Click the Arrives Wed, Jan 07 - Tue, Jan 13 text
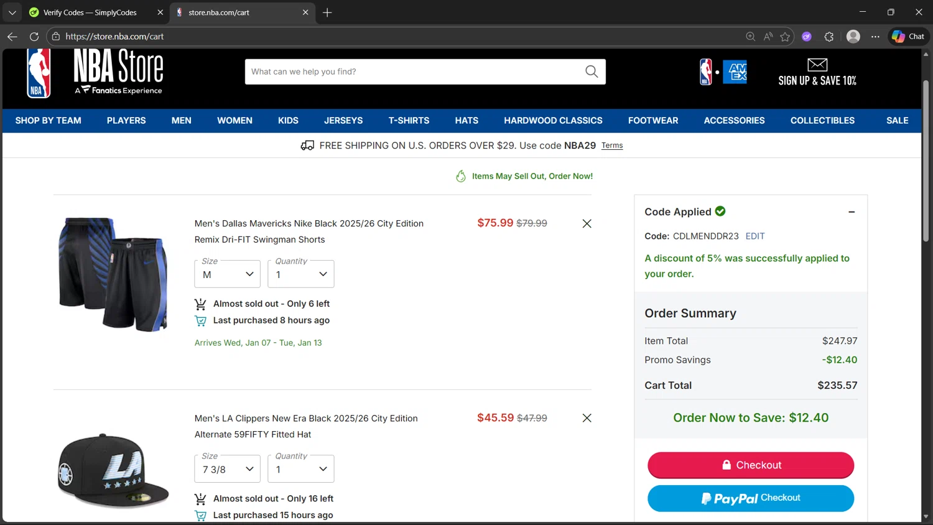Screen dimensions: 933x525 [x=258, y=343]
